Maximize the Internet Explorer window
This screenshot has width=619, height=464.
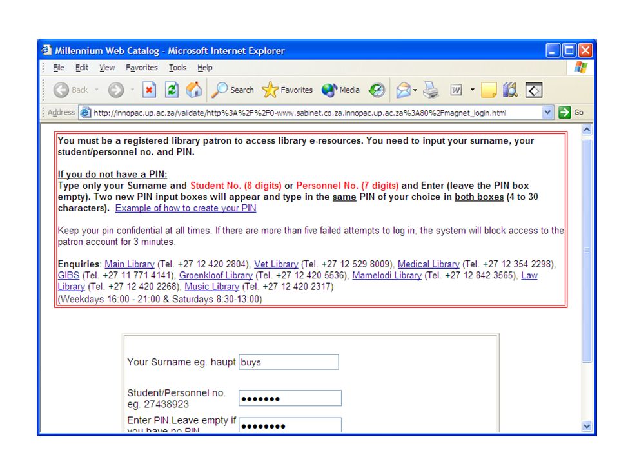coord(569,50)
